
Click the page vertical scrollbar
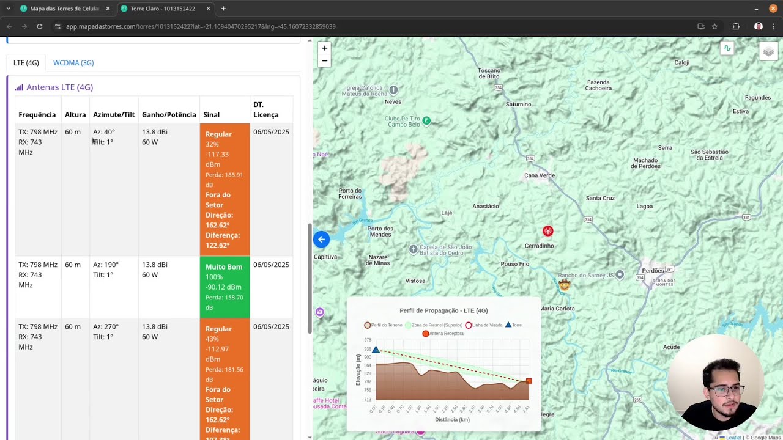[x=310, y=278]
